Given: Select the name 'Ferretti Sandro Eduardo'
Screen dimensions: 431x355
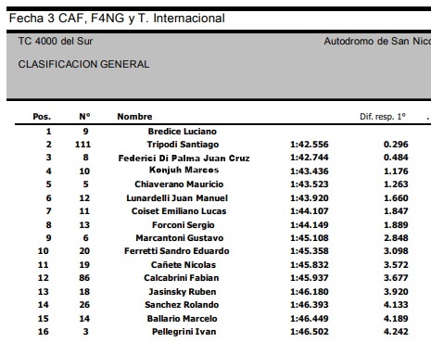Looking at the screenshot, I should click(x=177, y=251).
